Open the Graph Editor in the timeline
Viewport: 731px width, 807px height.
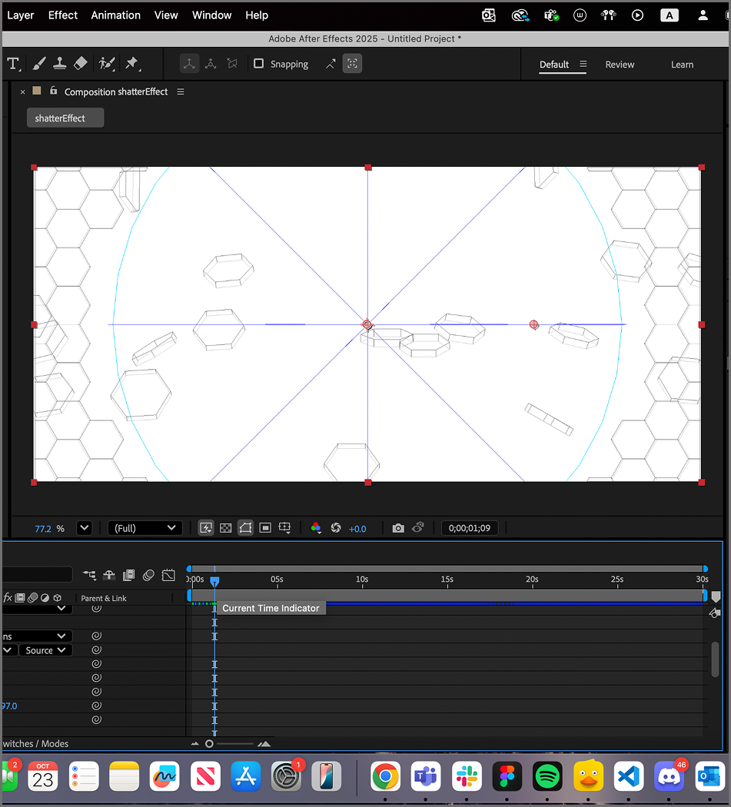pyautogui.click(x=168, y=575)
